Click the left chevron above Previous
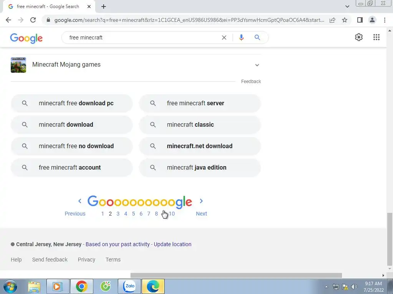 [80, 201]
